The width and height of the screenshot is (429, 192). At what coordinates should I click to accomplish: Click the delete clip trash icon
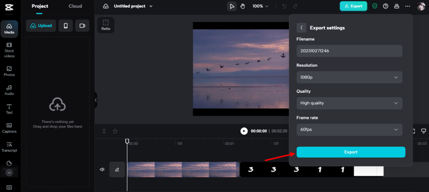tap(115, 131)
